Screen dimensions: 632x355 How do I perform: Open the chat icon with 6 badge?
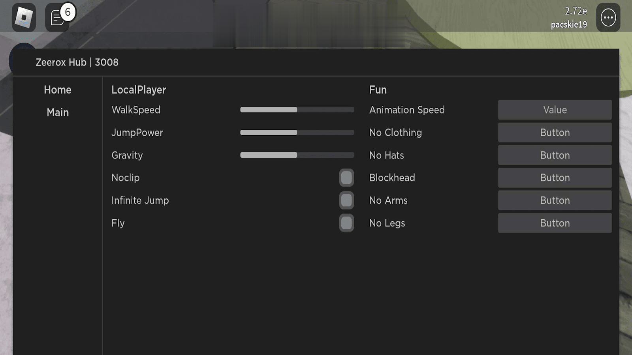point(58,18)
